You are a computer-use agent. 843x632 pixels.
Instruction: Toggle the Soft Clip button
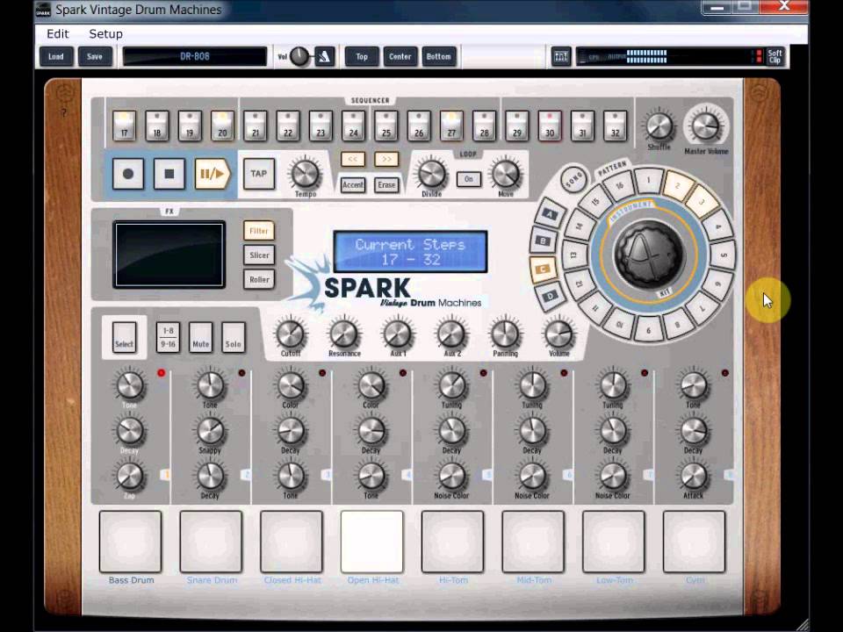(x=775, y=56)
